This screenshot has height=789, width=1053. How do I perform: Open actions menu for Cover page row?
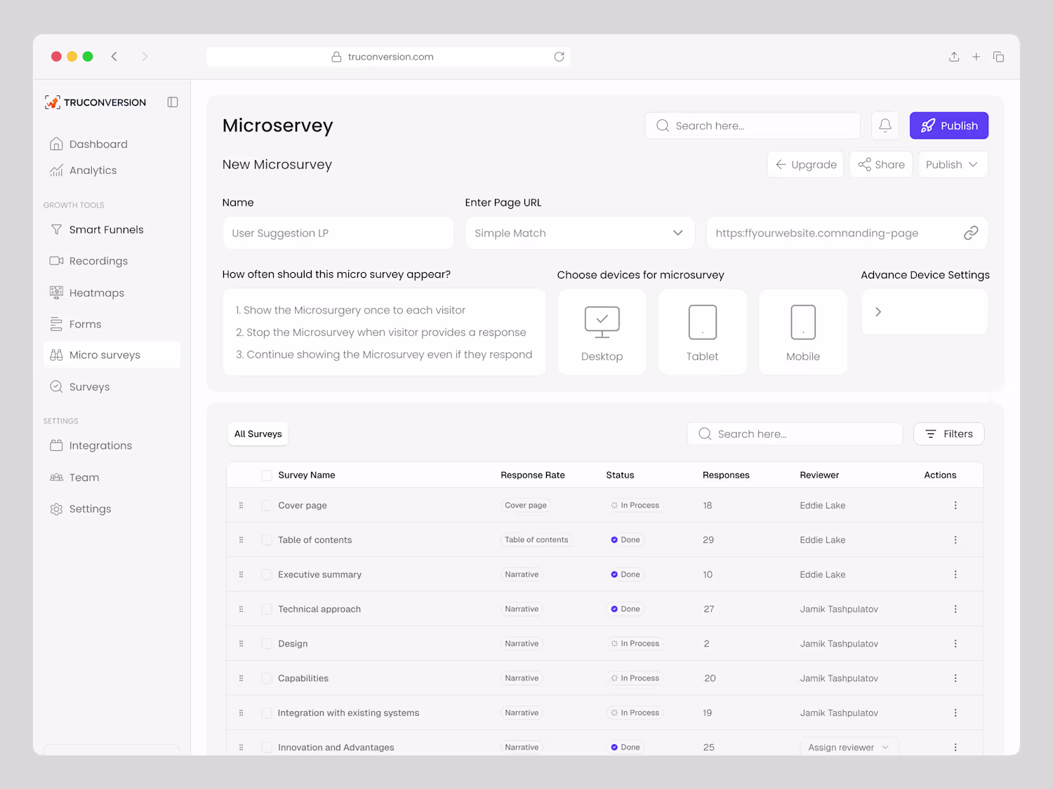(x=955, y=505)
